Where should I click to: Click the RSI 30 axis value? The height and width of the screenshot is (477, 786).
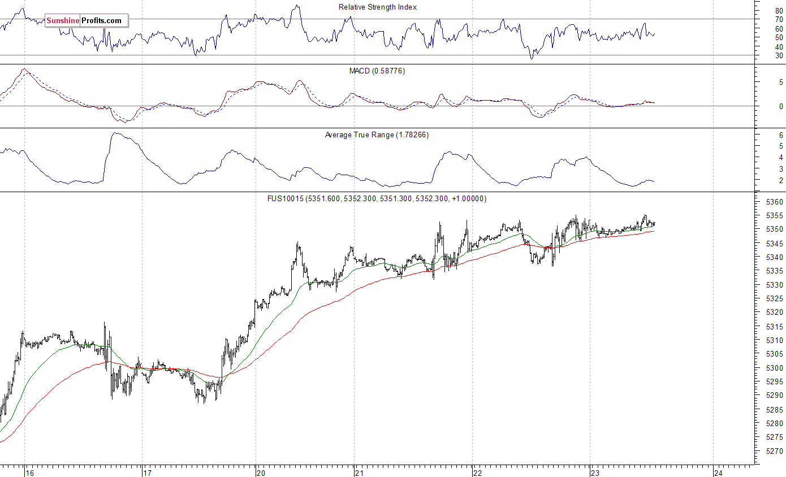pos(779,55)
